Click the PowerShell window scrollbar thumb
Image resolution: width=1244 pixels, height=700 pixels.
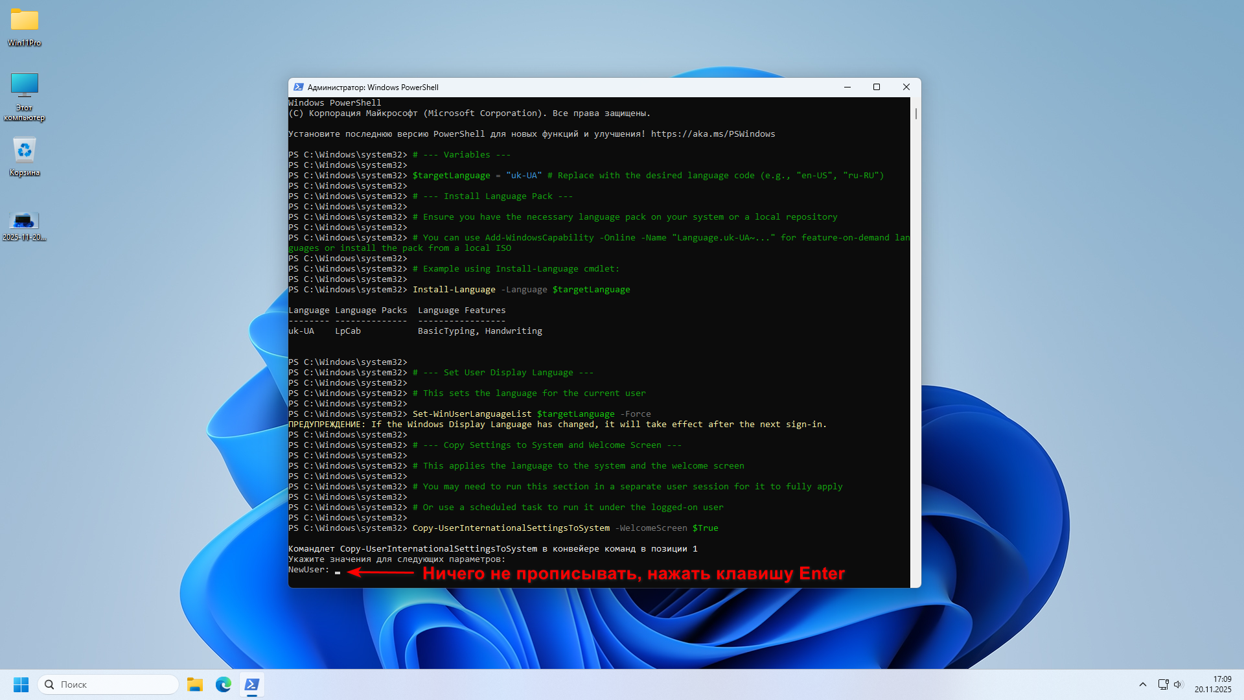tap(916, 113)
